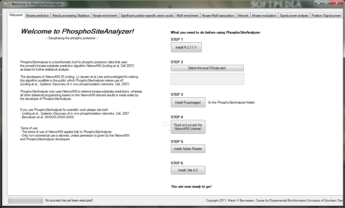Open the Kinase-Motif association tab

[x=218, y=16]
